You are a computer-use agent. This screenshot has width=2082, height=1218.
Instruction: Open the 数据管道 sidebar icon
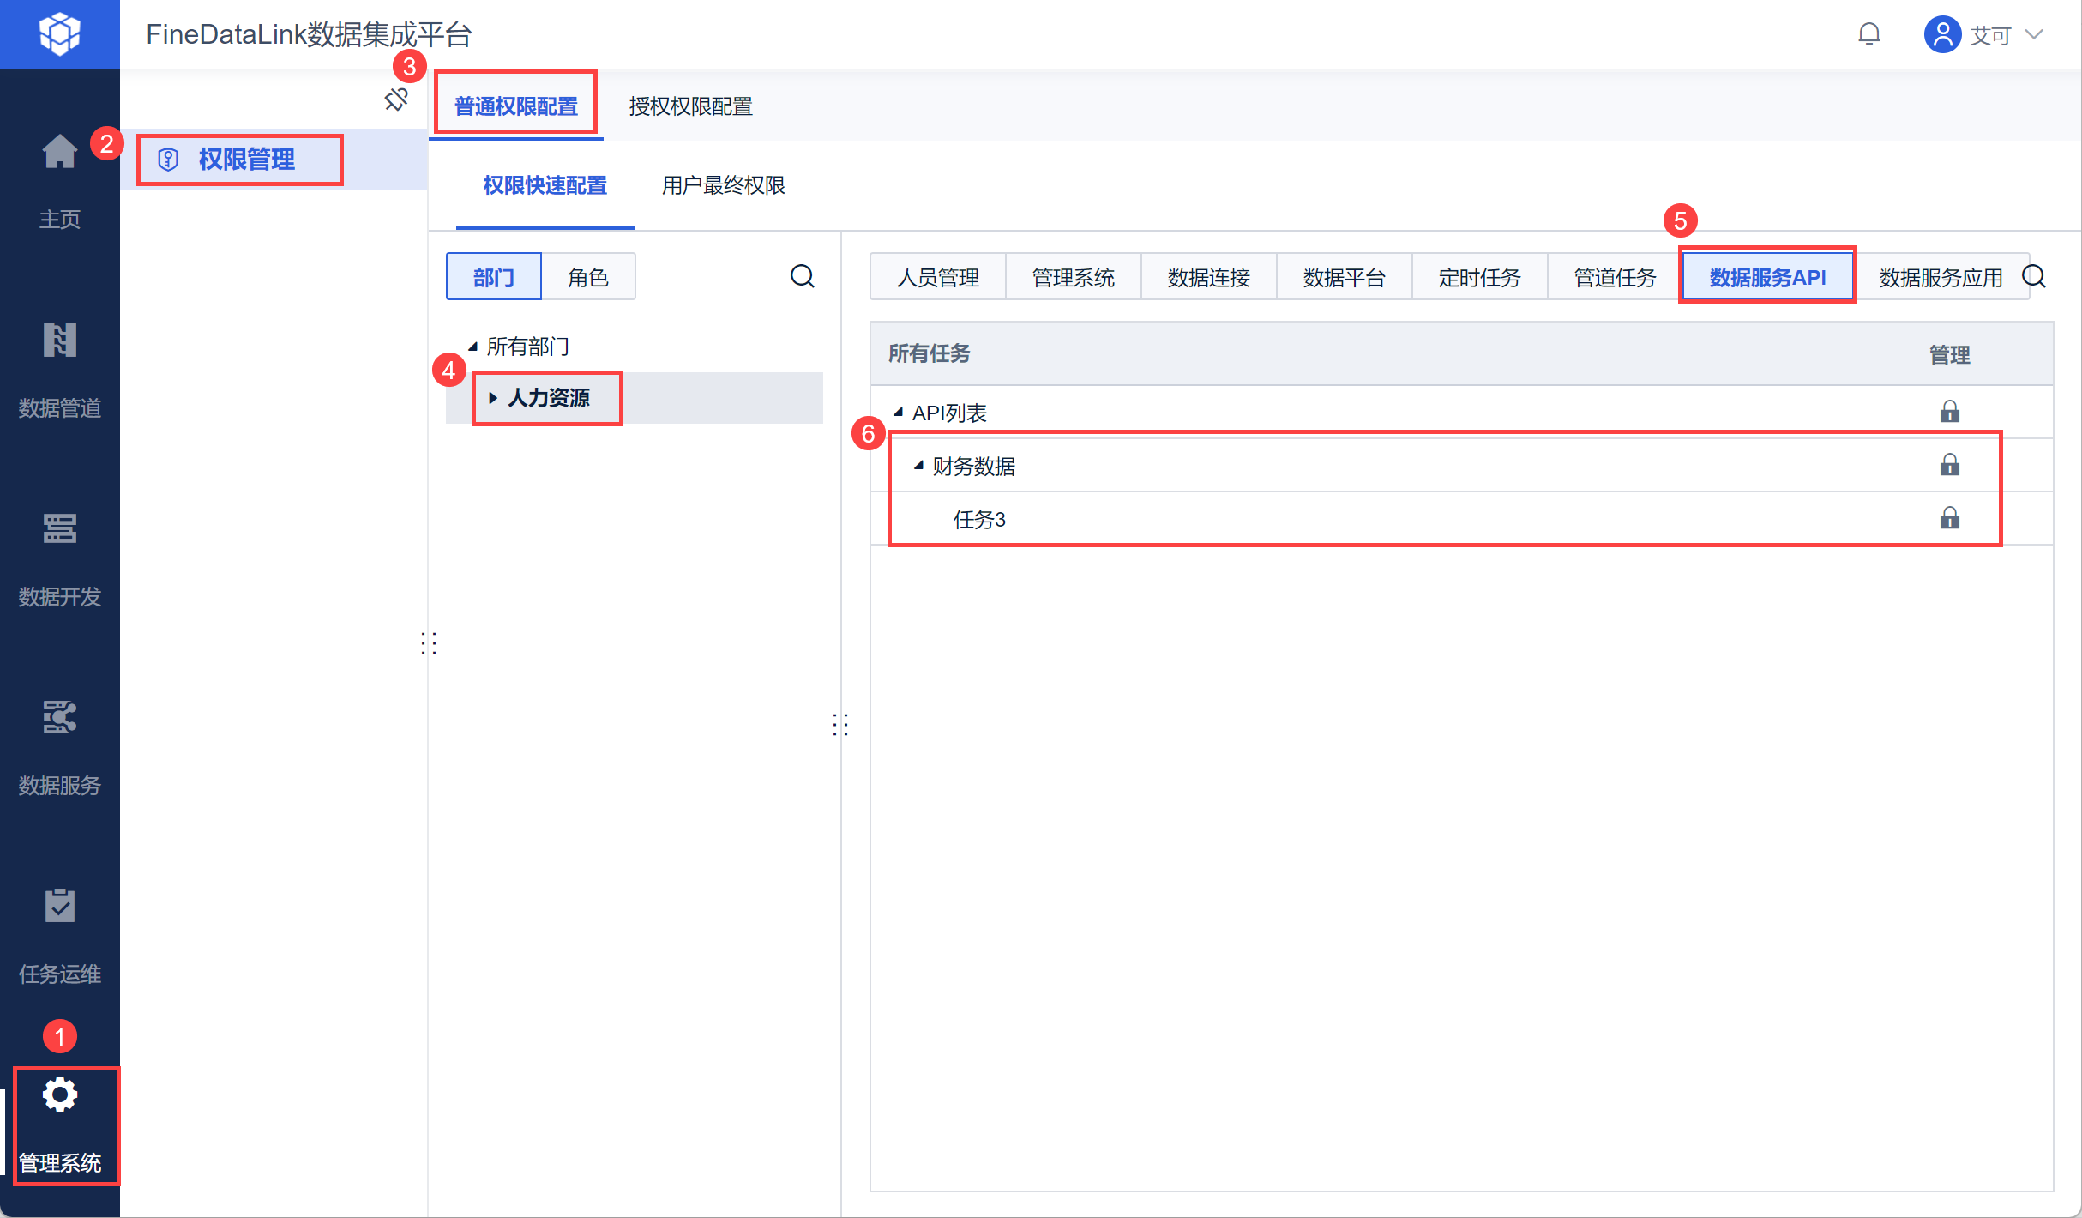point(59,341)
